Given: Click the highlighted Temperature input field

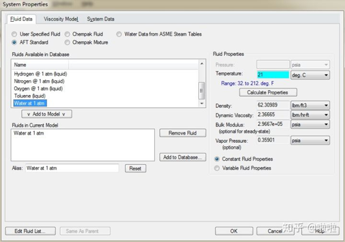Looking at the screenshot, I should click(273, 74).
